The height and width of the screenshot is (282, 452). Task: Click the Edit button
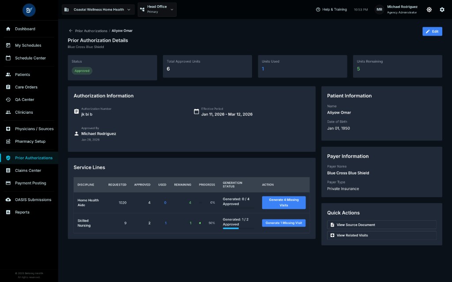pos(432,31)
